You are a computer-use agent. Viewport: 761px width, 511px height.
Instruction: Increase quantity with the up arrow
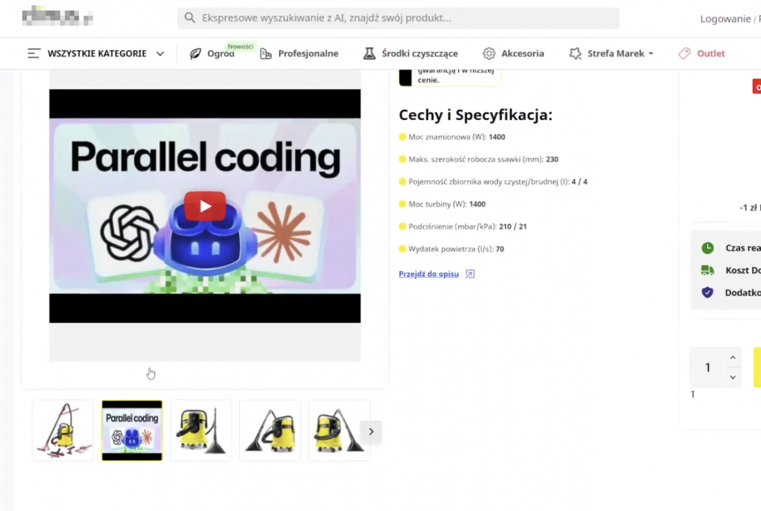(732, 358)
